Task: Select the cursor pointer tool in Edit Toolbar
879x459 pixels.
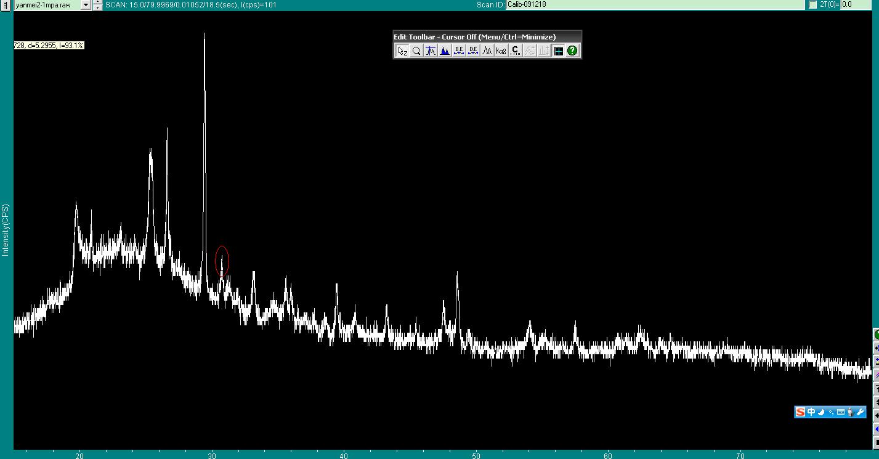Action: click(402, 51)
